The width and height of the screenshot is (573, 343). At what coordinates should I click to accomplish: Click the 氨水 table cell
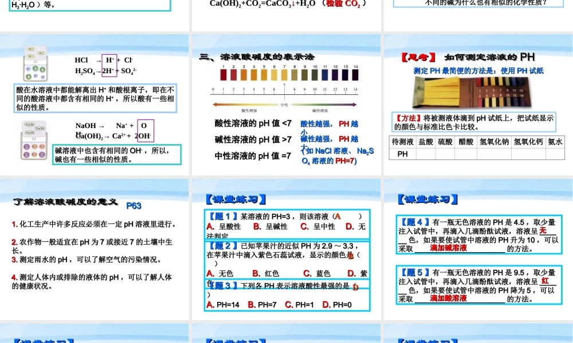(555, 142)
